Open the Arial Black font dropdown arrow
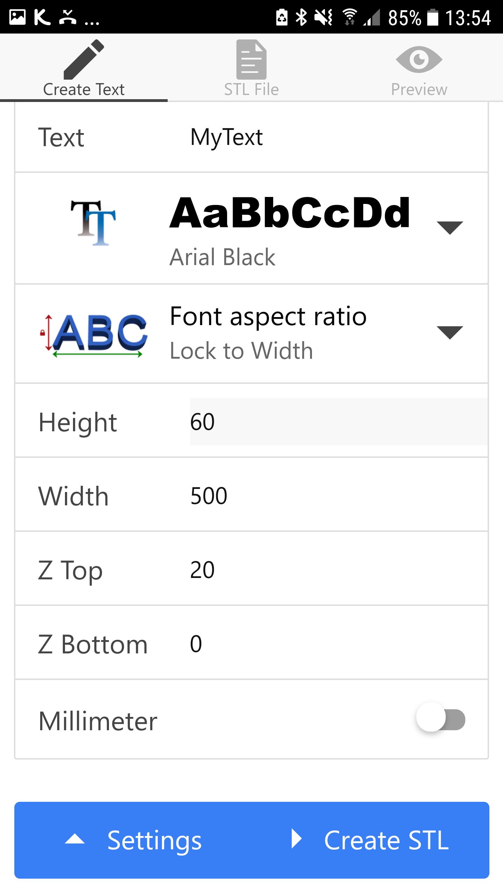The image size is (503, 894). pyautogui.click(x=450, y=228)
